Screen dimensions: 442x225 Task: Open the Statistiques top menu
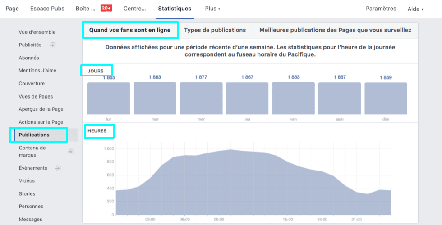pyautogui.click(x=175, y=9)
